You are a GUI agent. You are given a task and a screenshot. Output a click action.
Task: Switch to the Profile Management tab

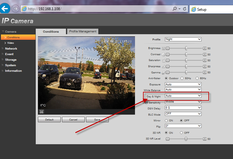[83, 31]
